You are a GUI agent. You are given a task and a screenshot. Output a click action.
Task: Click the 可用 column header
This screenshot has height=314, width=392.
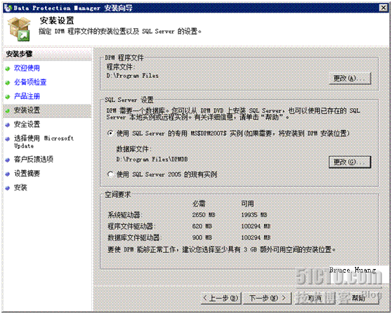coord(247,204)
